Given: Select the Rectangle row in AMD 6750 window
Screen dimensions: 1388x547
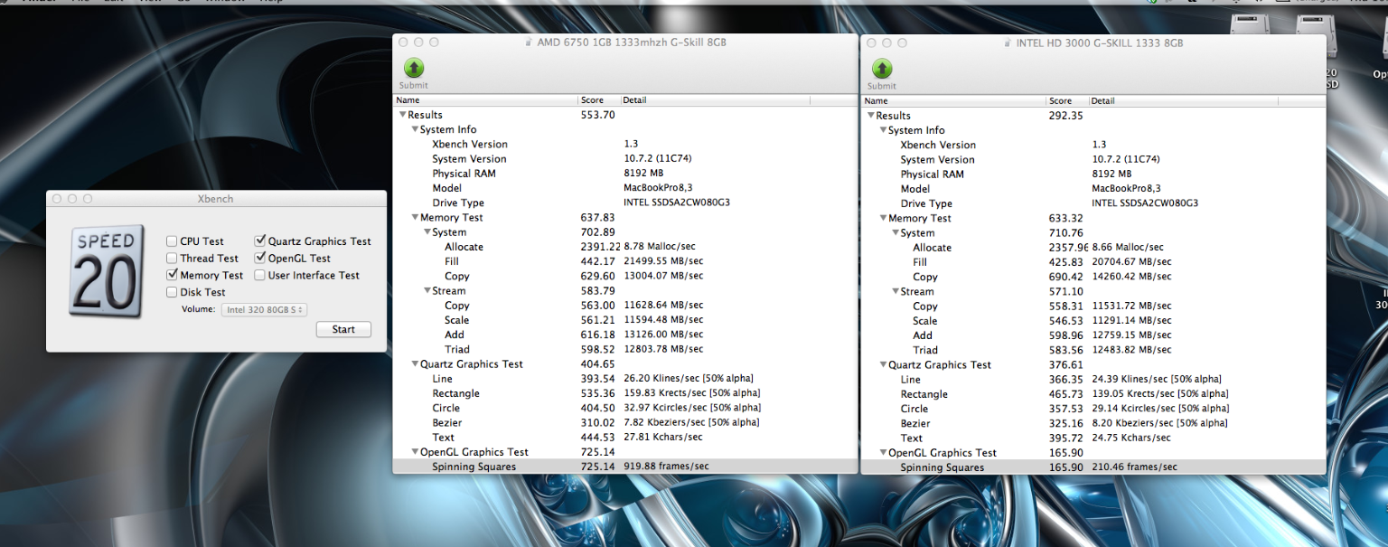Looking at the screenshot, I should (625, 393).
